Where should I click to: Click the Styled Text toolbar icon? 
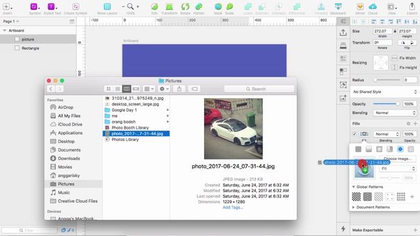coord(51,7)
